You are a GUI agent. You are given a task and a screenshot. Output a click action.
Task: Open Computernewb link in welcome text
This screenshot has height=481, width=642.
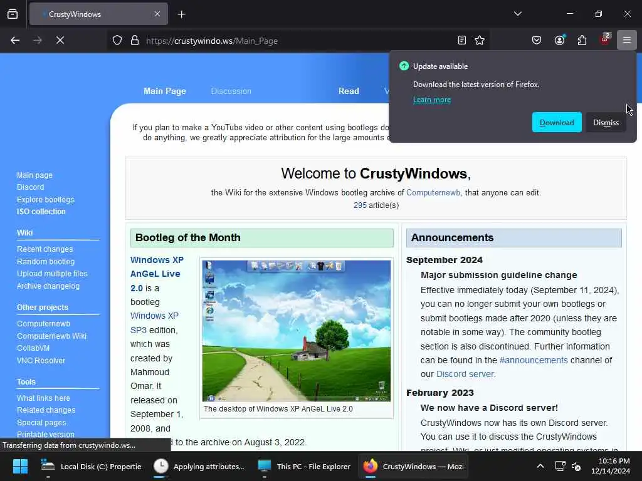[433, 193]
